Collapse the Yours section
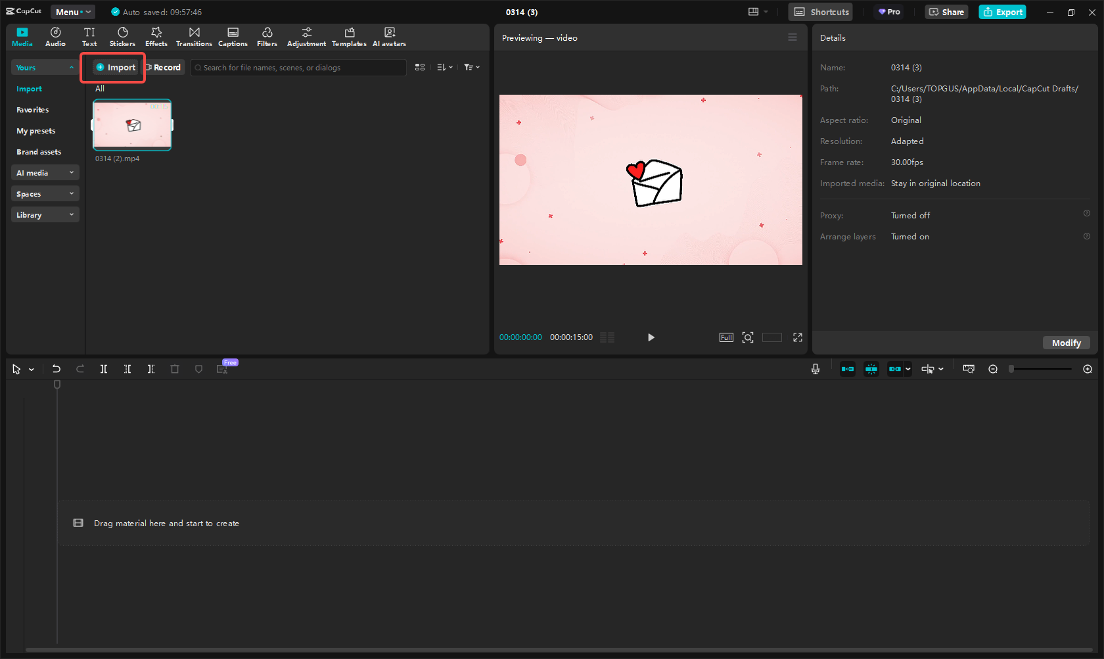 pyautogui.click(x=45, y=68)
